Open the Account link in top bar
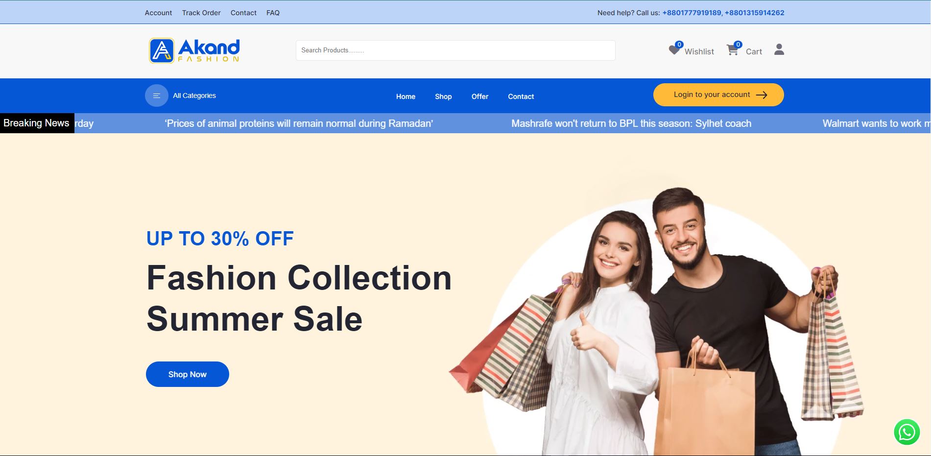 (158, 13)
